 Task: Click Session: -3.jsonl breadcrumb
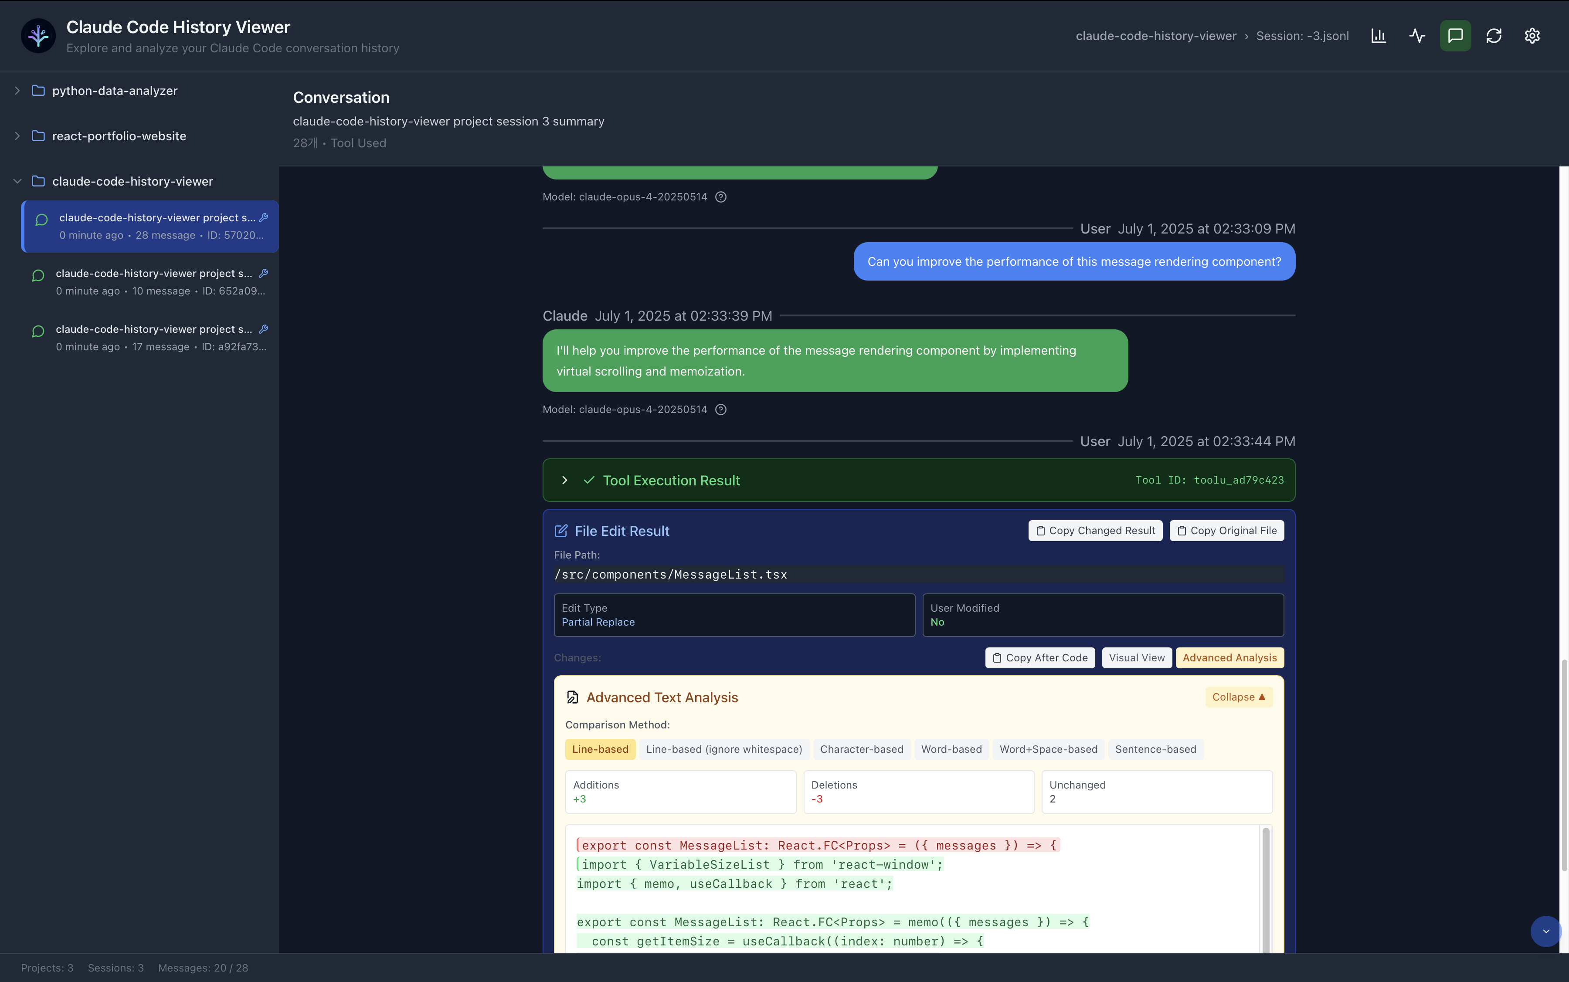pos(1302,36)
